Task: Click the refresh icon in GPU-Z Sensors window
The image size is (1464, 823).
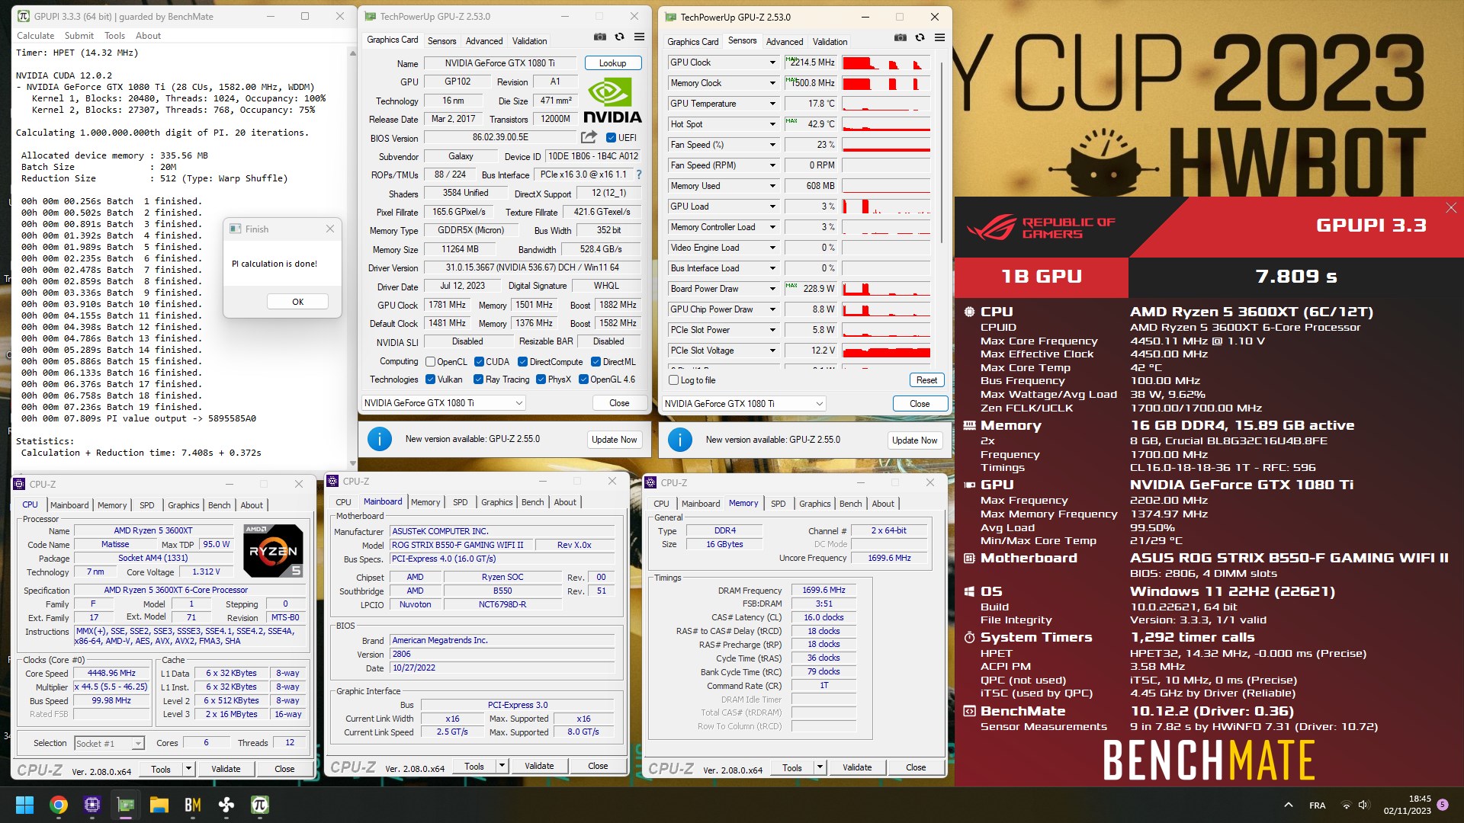Action: (920, 37)
